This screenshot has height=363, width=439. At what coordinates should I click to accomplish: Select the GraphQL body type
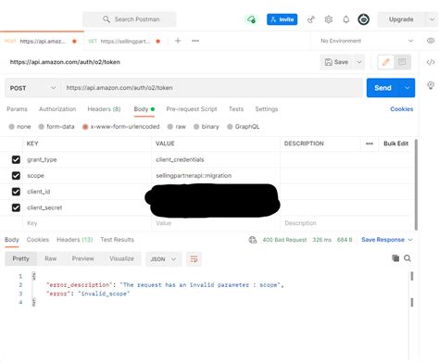[230, 127]
